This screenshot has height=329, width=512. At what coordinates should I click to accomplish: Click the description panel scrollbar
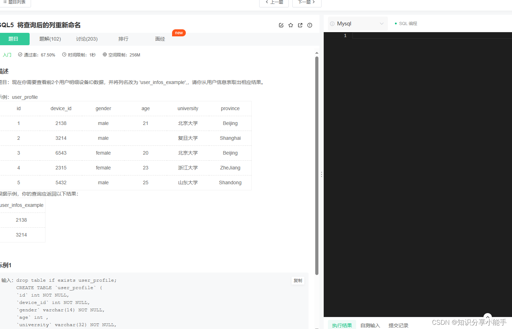(x=317, y=166)
